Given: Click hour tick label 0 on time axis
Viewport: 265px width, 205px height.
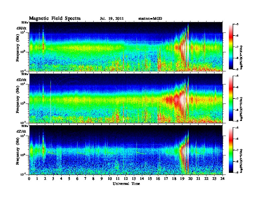Looking at the screenshot, I should click(x=29, y=179).
